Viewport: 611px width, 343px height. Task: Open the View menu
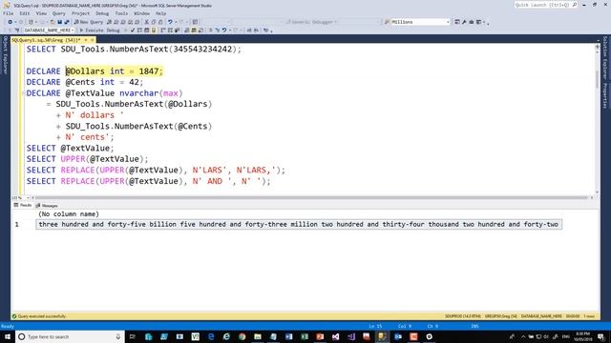point(41,13)
